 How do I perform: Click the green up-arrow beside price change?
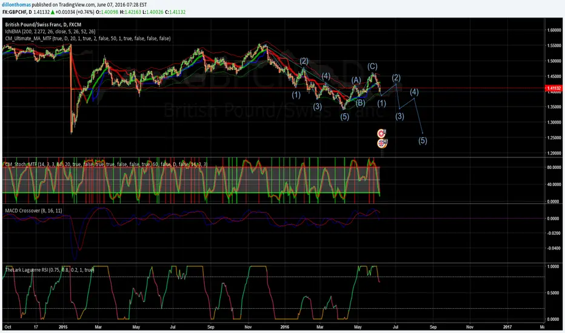point(53,12)
